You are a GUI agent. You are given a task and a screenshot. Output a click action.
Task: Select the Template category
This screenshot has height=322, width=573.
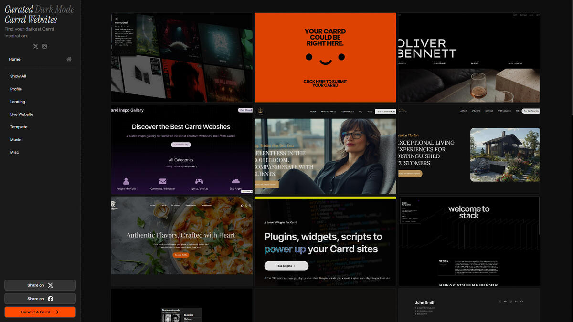19,127
